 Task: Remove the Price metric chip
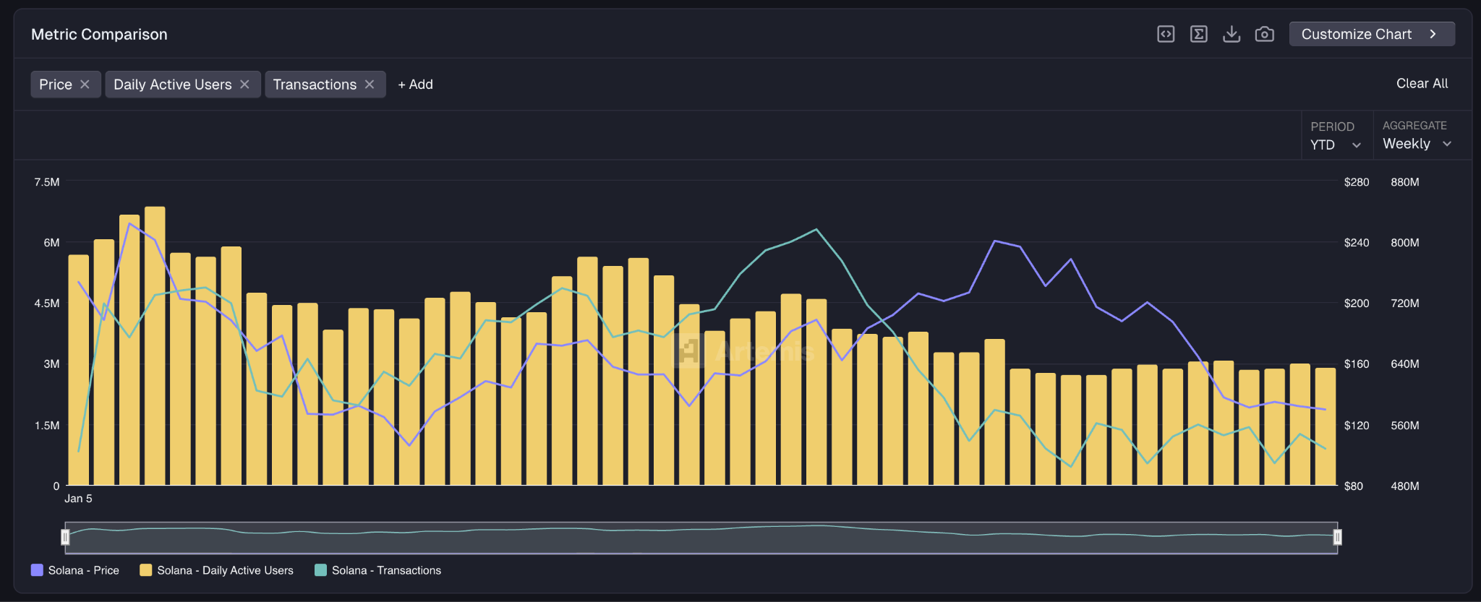85,85
